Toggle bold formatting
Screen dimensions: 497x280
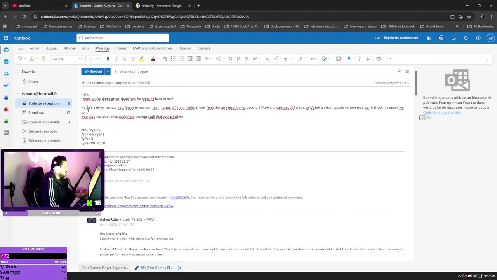coord(108,59)
